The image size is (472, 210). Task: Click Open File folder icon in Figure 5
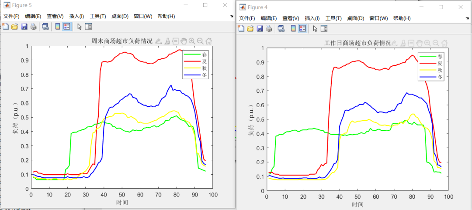pyautogui.click(x=14, y=27)
